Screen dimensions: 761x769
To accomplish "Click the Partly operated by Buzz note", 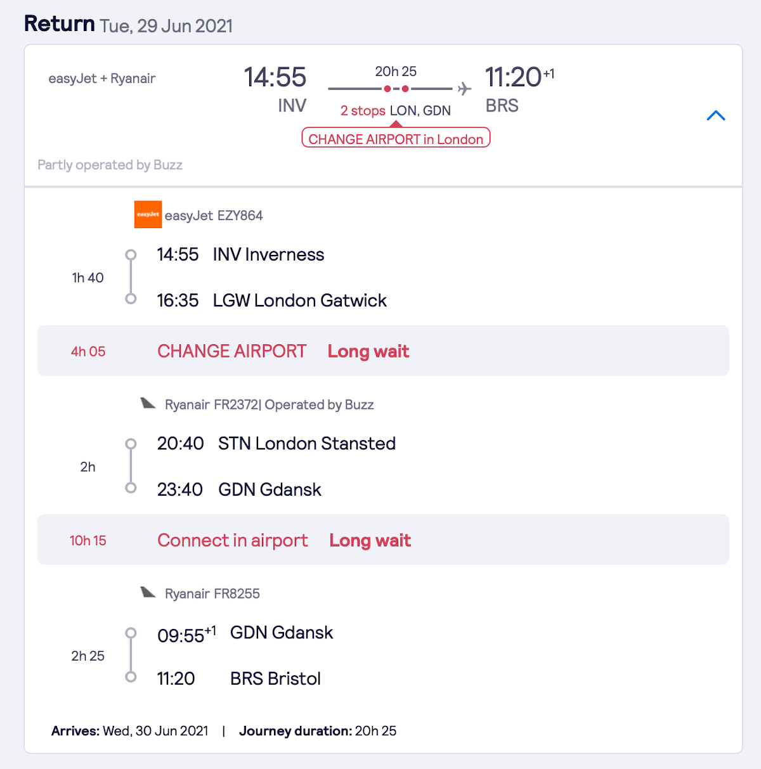I will [110, 165].
